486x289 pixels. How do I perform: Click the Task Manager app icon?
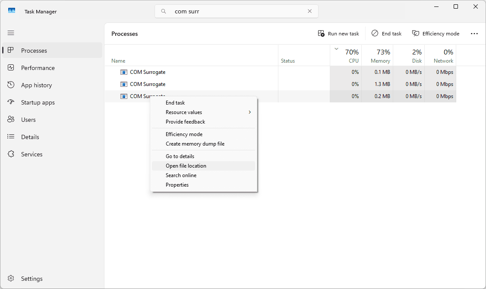click(x=12, y=10)
